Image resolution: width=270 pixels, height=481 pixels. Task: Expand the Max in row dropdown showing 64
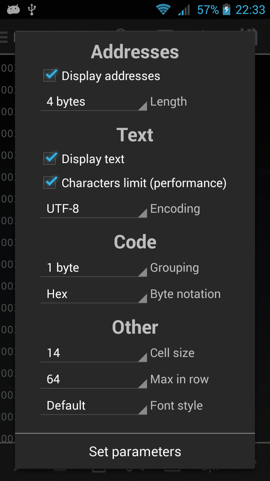point(94,380)
